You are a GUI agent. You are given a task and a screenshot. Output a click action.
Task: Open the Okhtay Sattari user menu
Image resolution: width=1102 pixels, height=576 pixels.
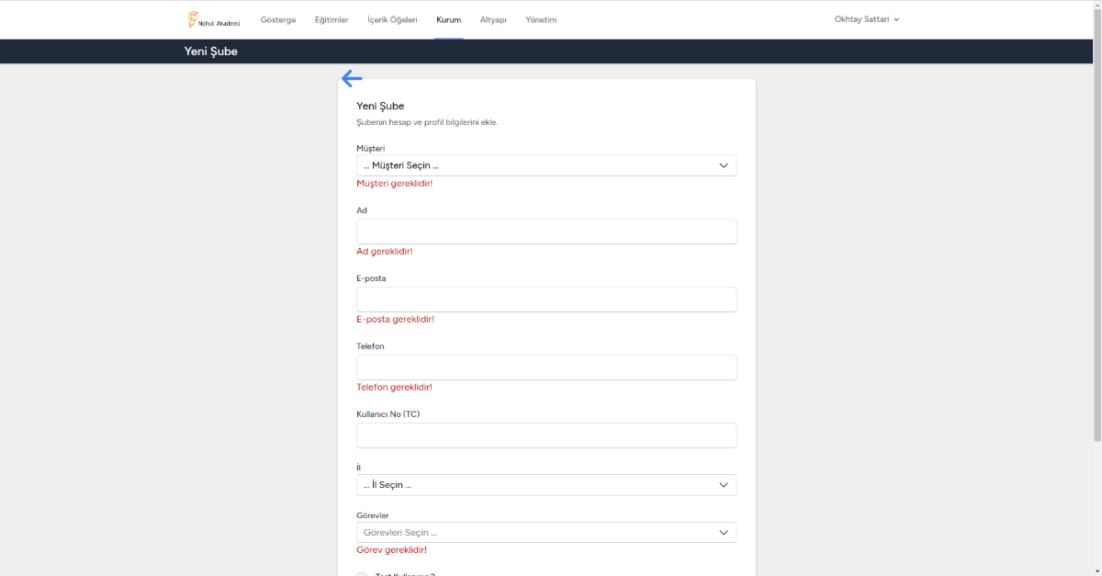861,19
